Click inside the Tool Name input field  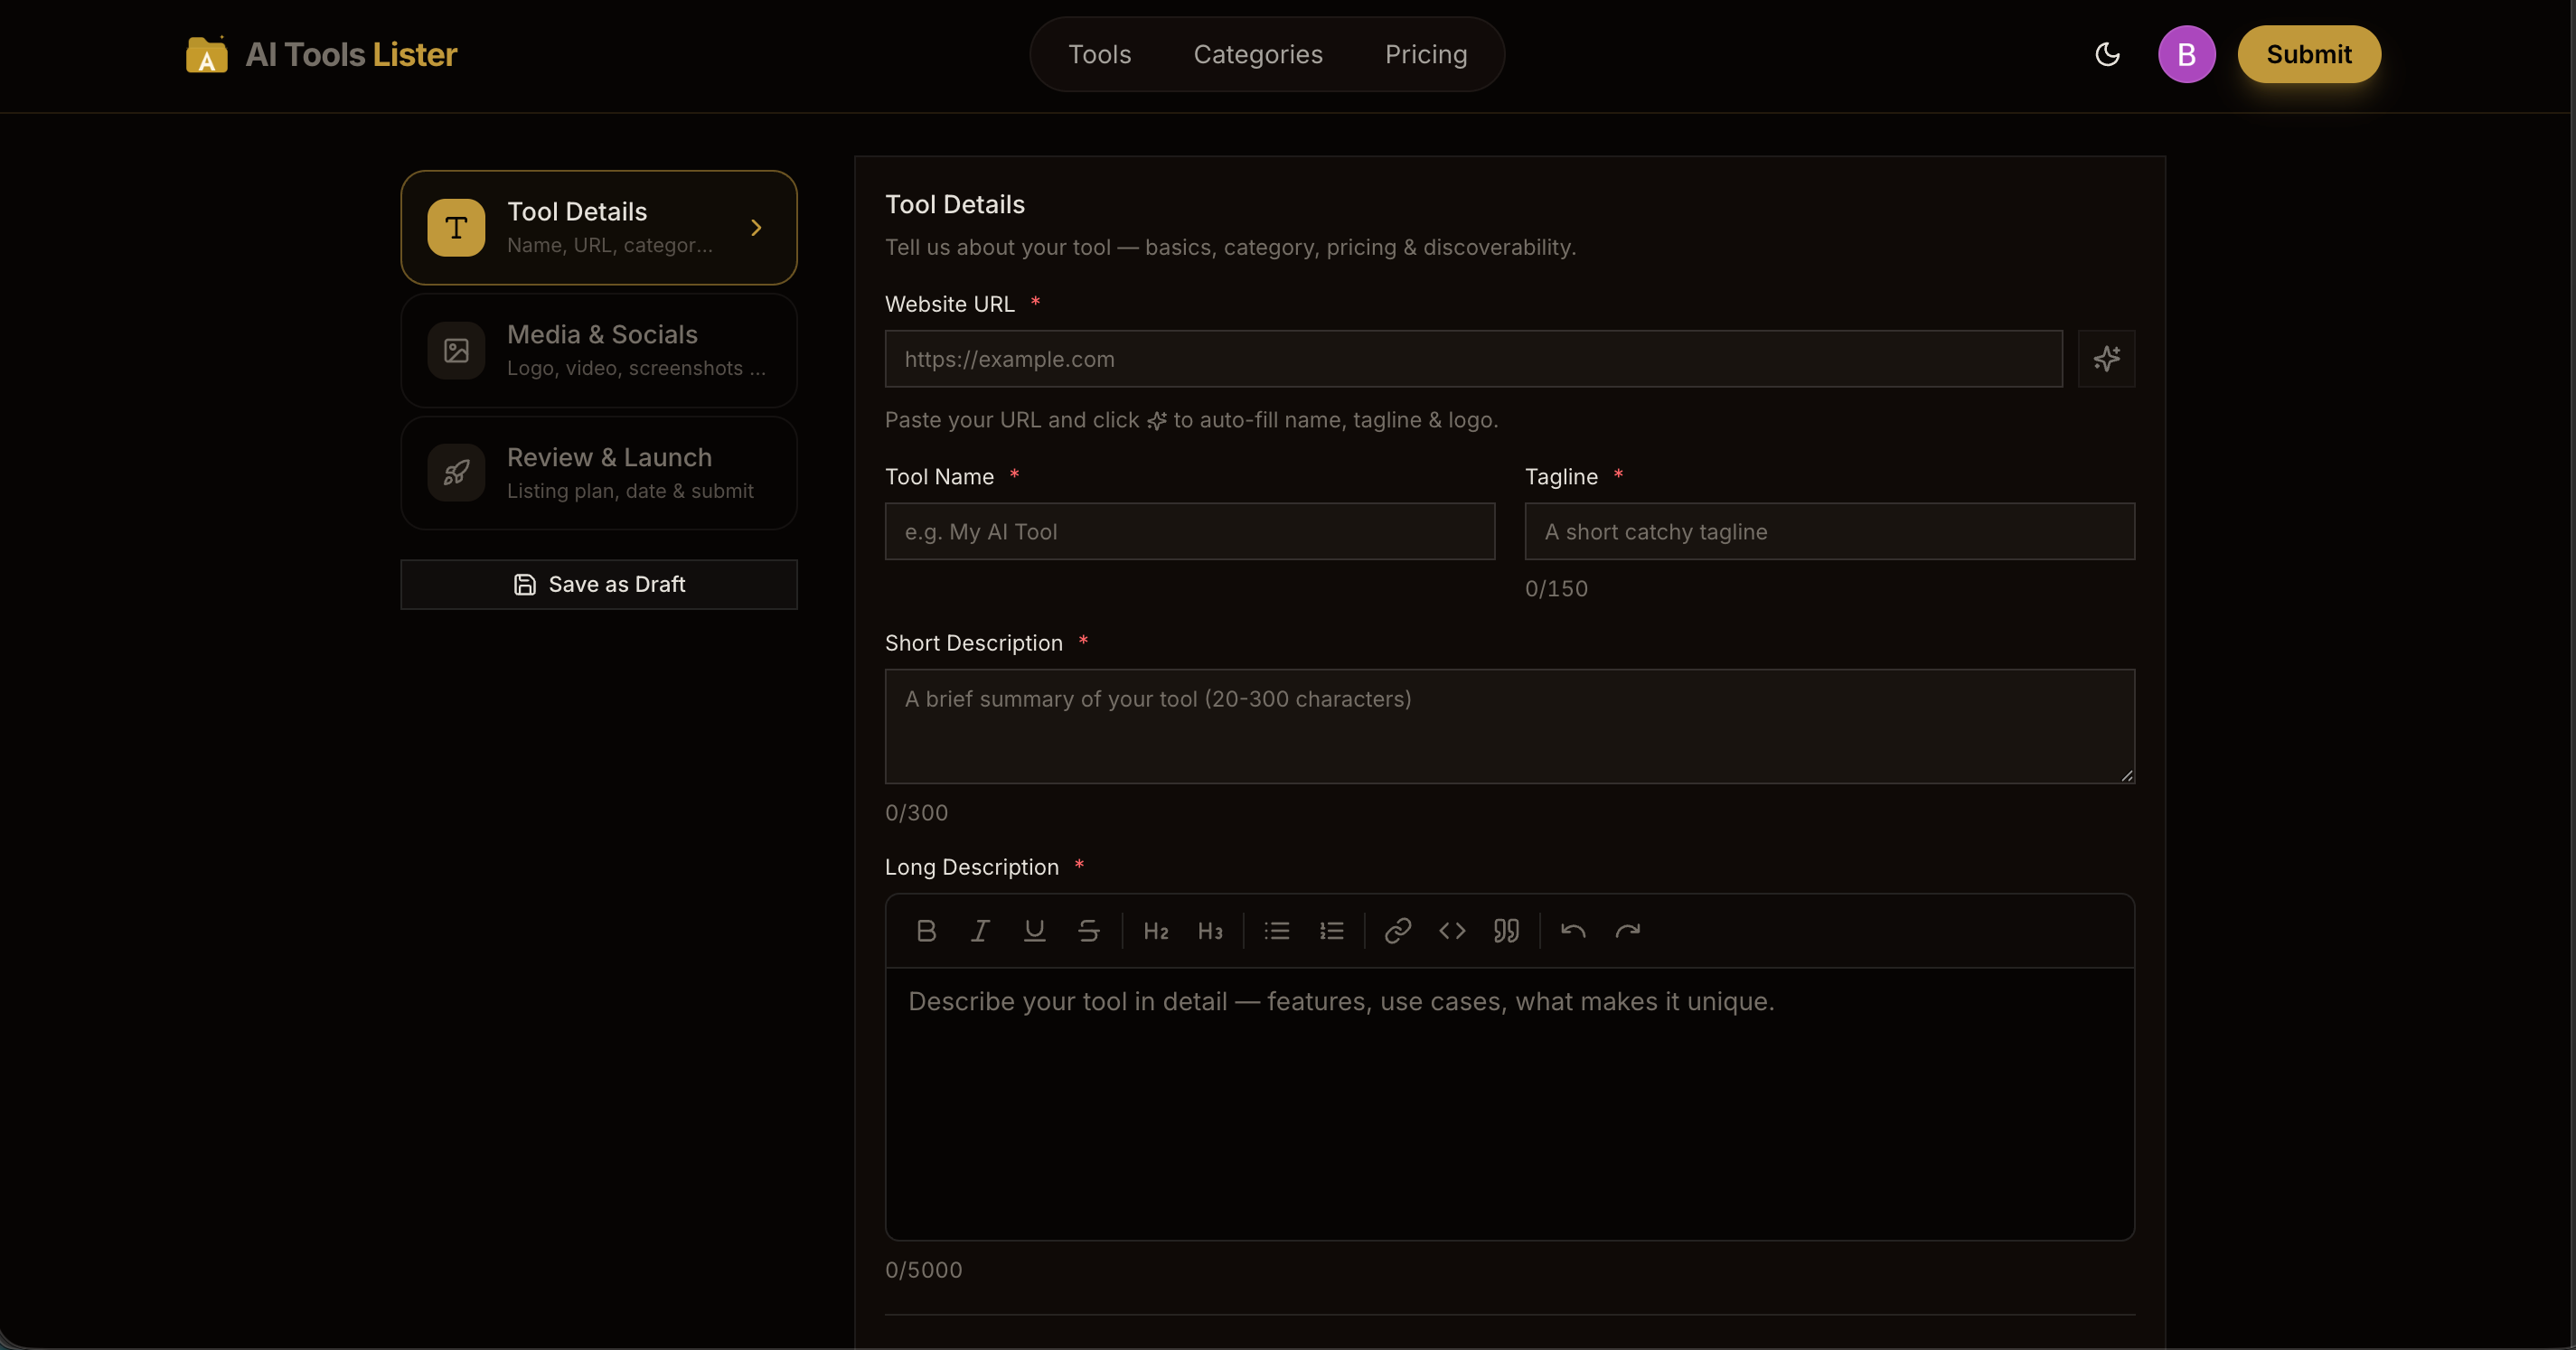(x=1189, y=531)
